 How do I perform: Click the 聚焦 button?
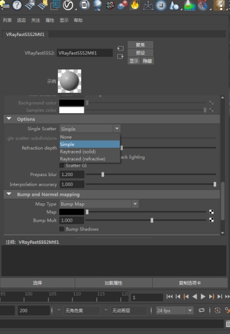tap(141, 45)
